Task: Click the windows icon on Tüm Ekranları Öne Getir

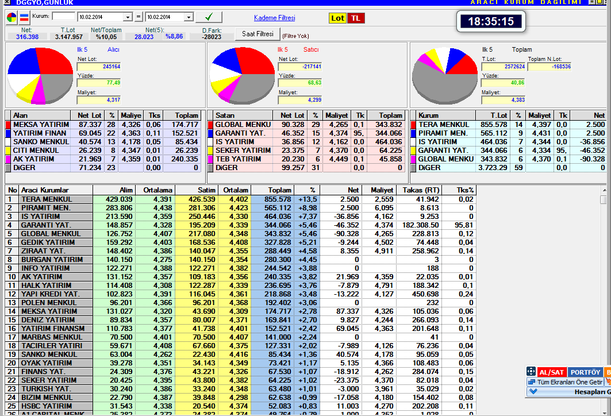Action: pyautogui.click(x=532, y=382)
